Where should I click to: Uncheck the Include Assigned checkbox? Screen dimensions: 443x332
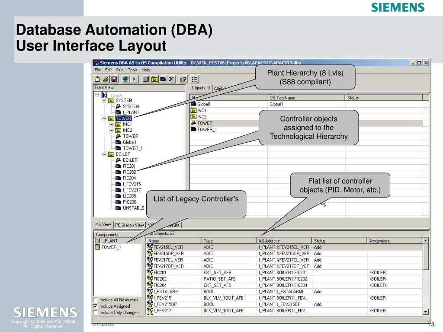(95, 306)
